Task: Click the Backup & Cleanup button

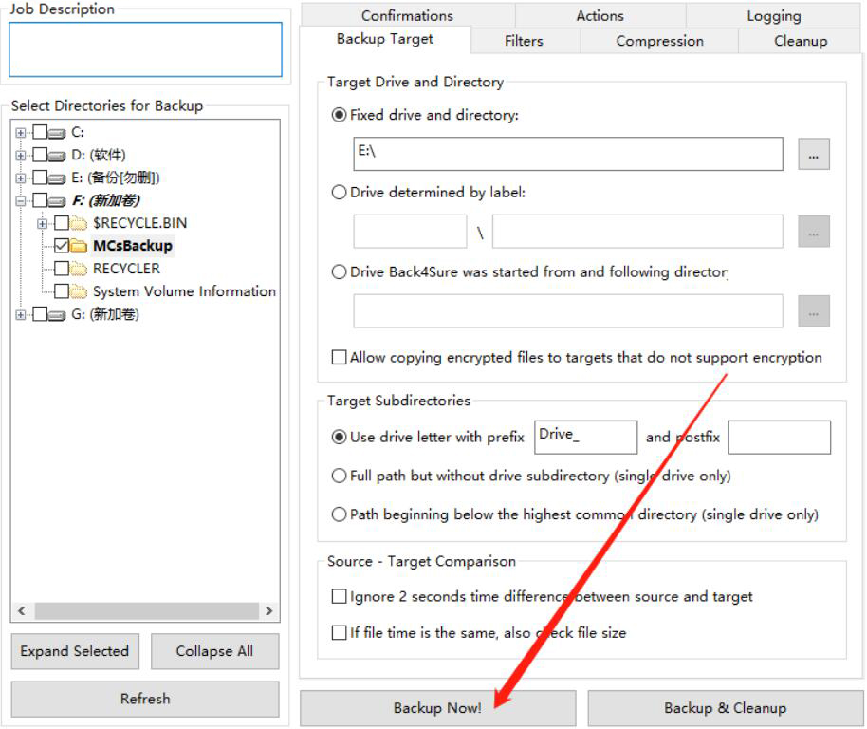Action: [x=725, y=708]
